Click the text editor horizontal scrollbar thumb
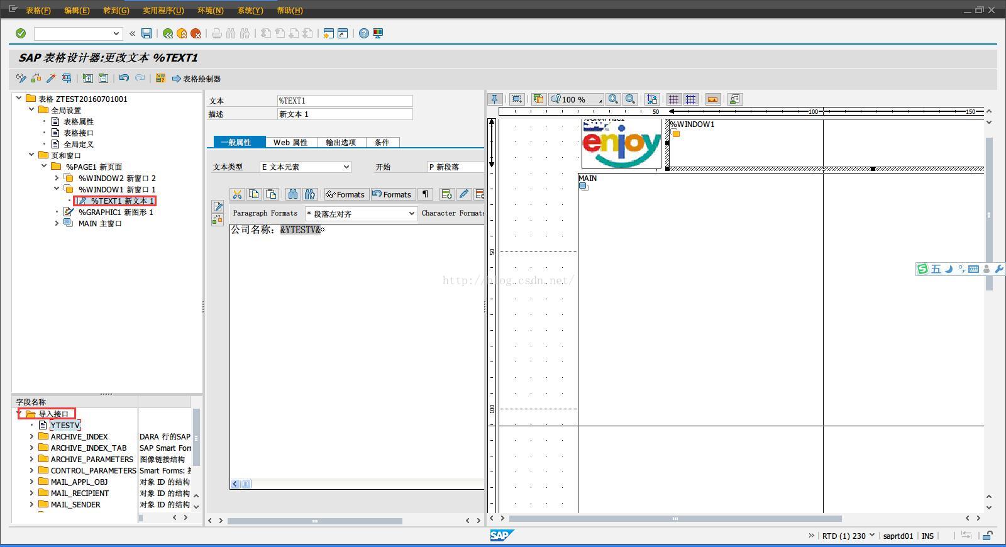The image size is (1006, 547). coord(246,483)
